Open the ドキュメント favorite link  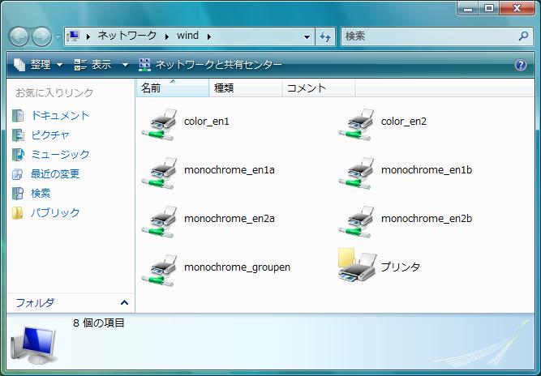60,115
